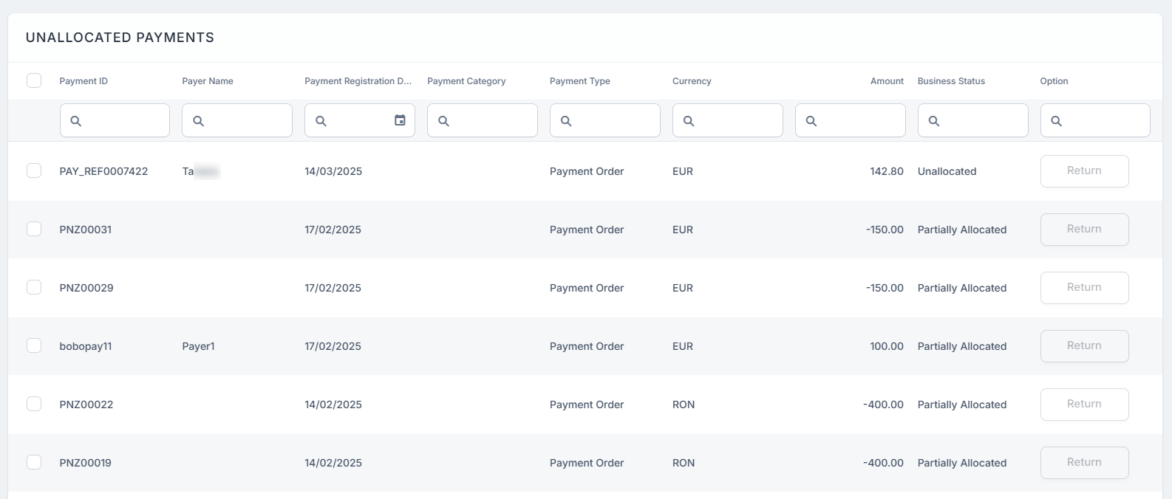Check the bobopay11 payment row
Viewport: 1172px width, 499px height.
[x=34, y=345]
